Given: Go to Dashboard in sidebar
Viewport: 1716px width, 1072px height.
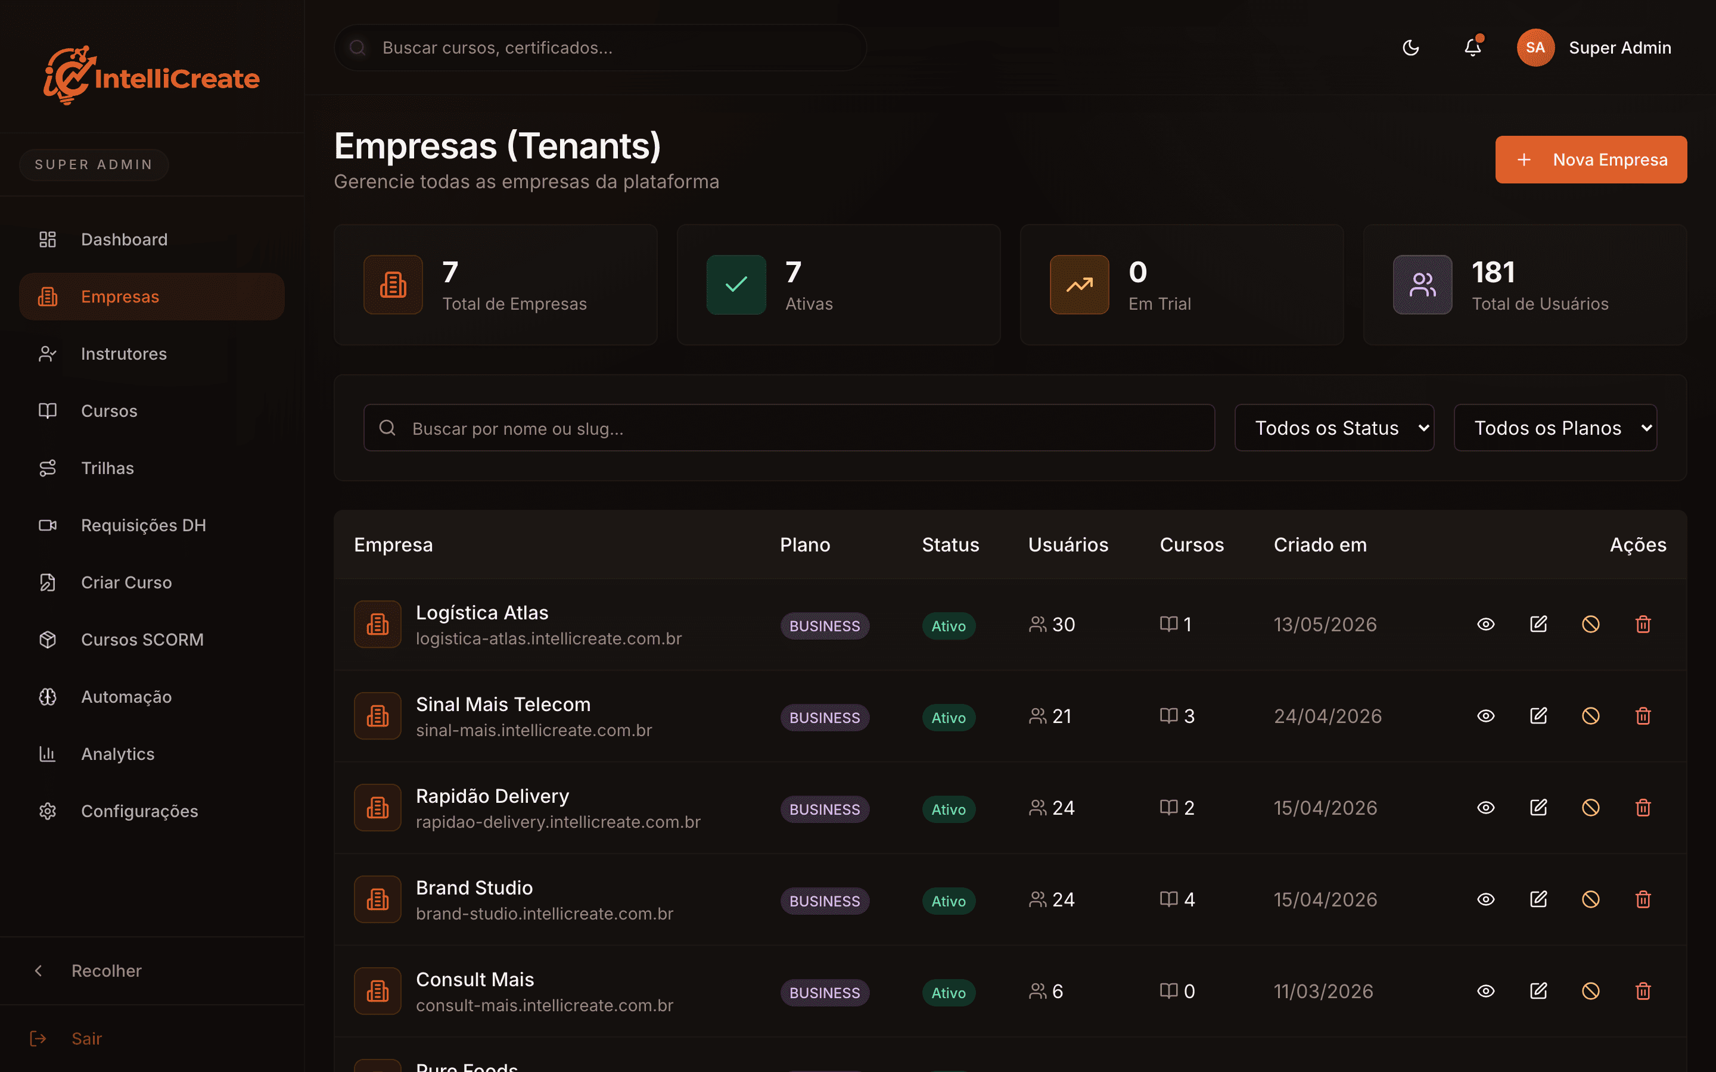Looking at the screenshot, I should 152,239.
